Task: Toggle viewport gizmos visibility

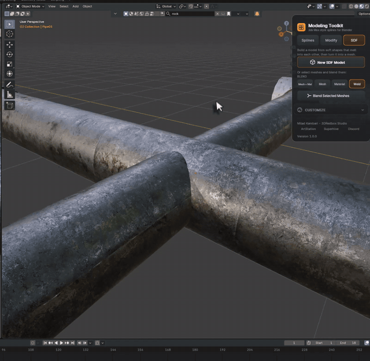Action: (x=320, y=6)
